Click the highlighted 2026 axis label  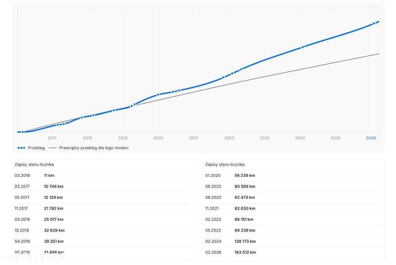click(371, 138)
